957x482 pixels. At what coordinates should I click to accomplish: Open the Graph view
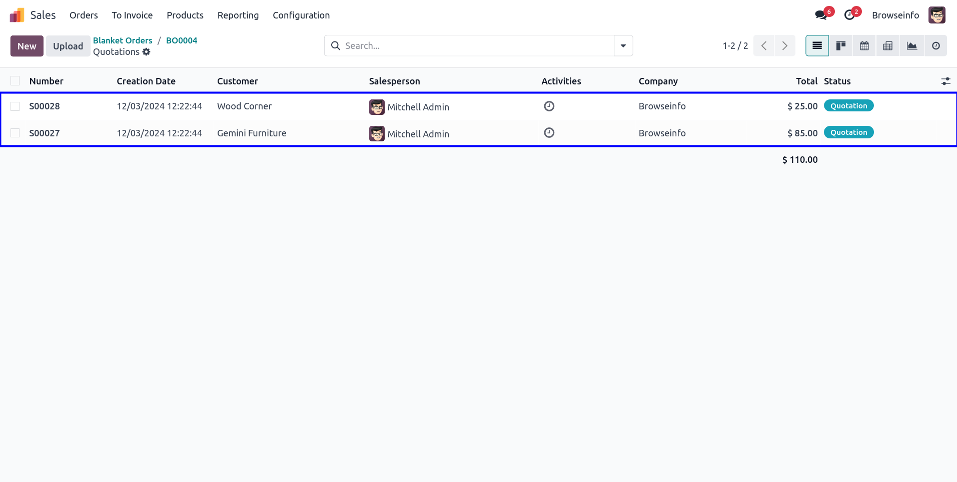tap(912, 46)
